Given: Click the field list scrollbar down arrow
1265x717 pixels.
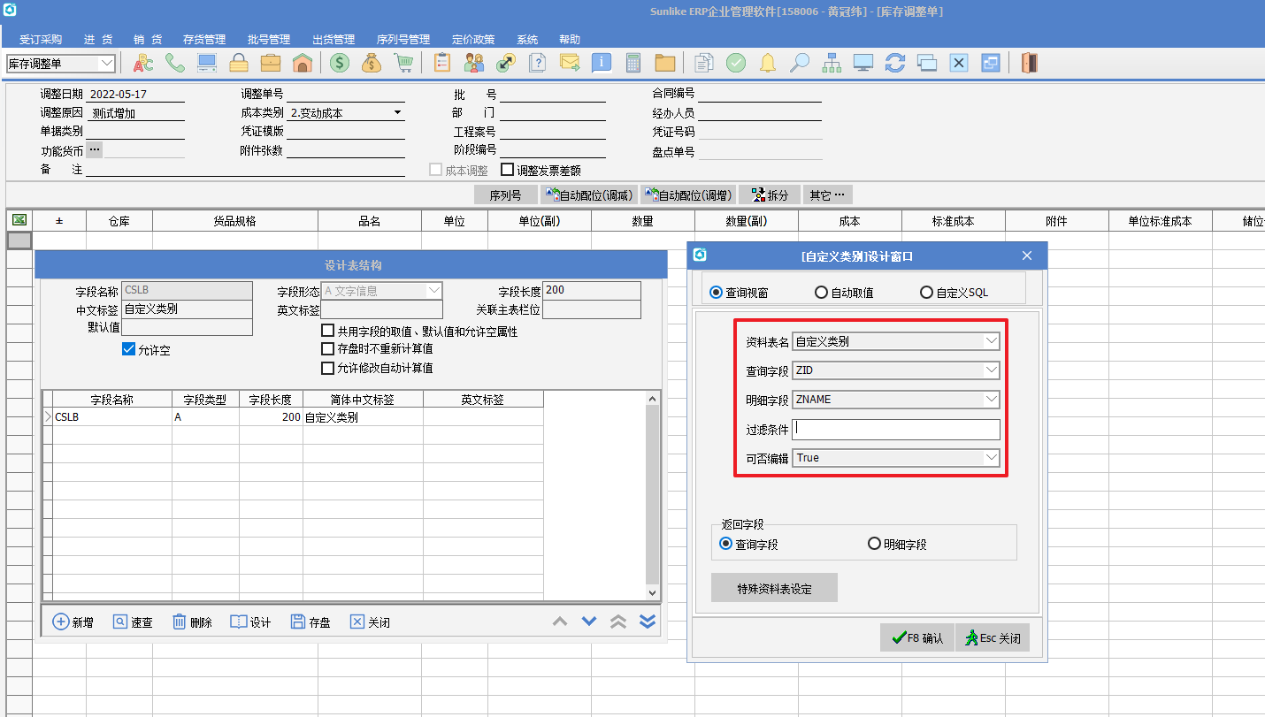Looking at the screenshot, I should coord(653,593).
